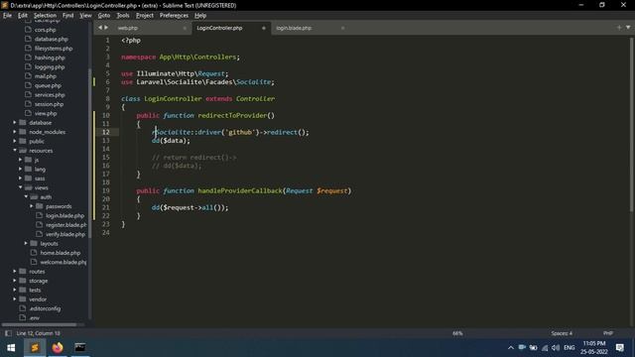Close the login.blade.php tab
The width and height of the screenshot is (635, 357).
click(x=342, y=28)
